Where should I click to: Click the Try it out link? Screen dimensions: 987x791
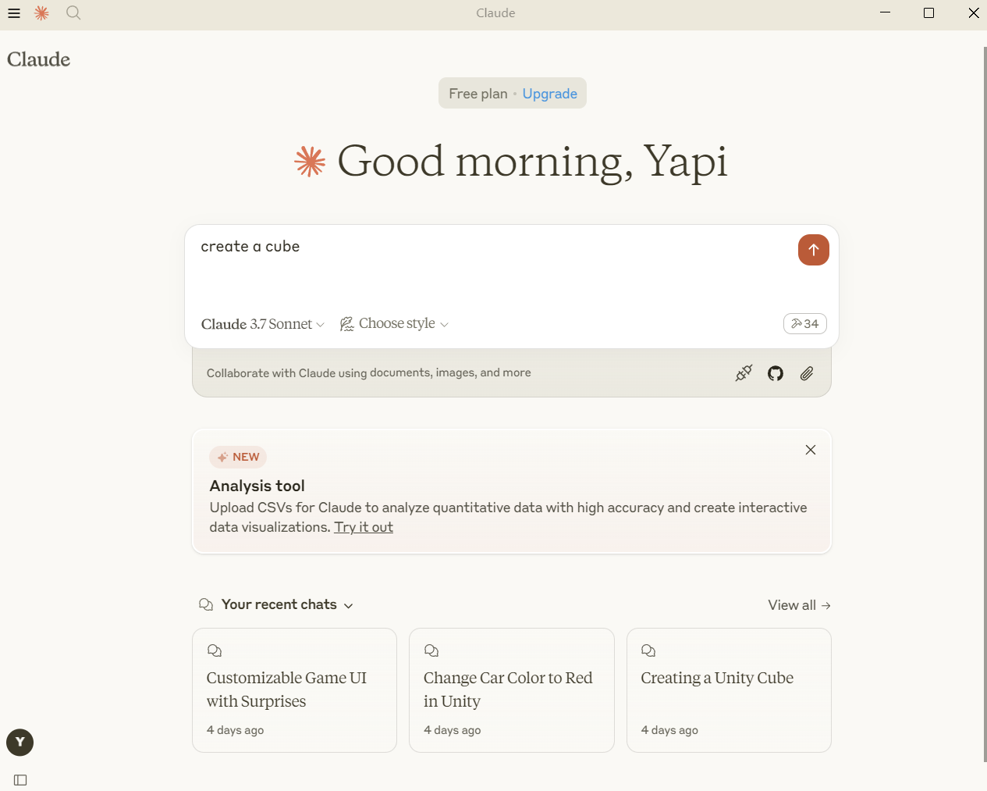[364, 527]
